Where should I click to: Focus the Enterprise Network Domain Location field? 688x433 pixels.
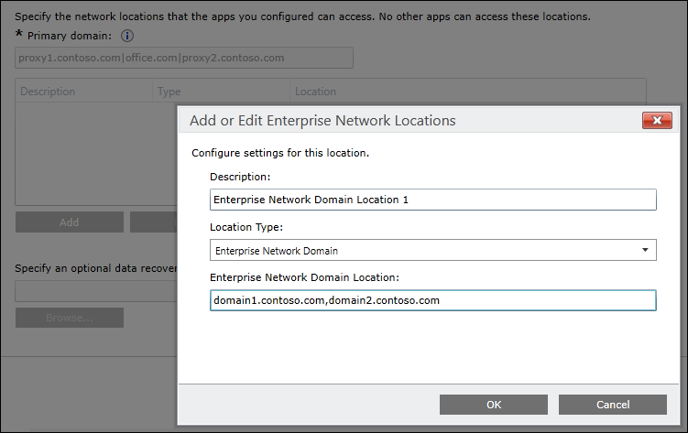(432, 300)
